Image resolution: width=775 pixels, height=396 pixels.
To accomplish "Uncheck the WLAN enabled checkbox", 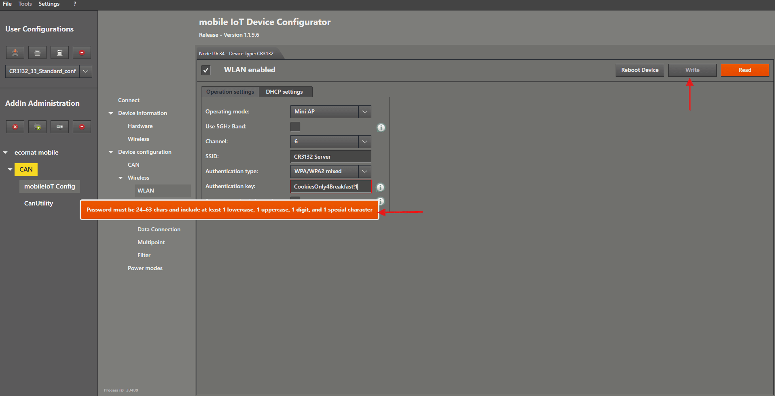I will [x=206, y=70].
